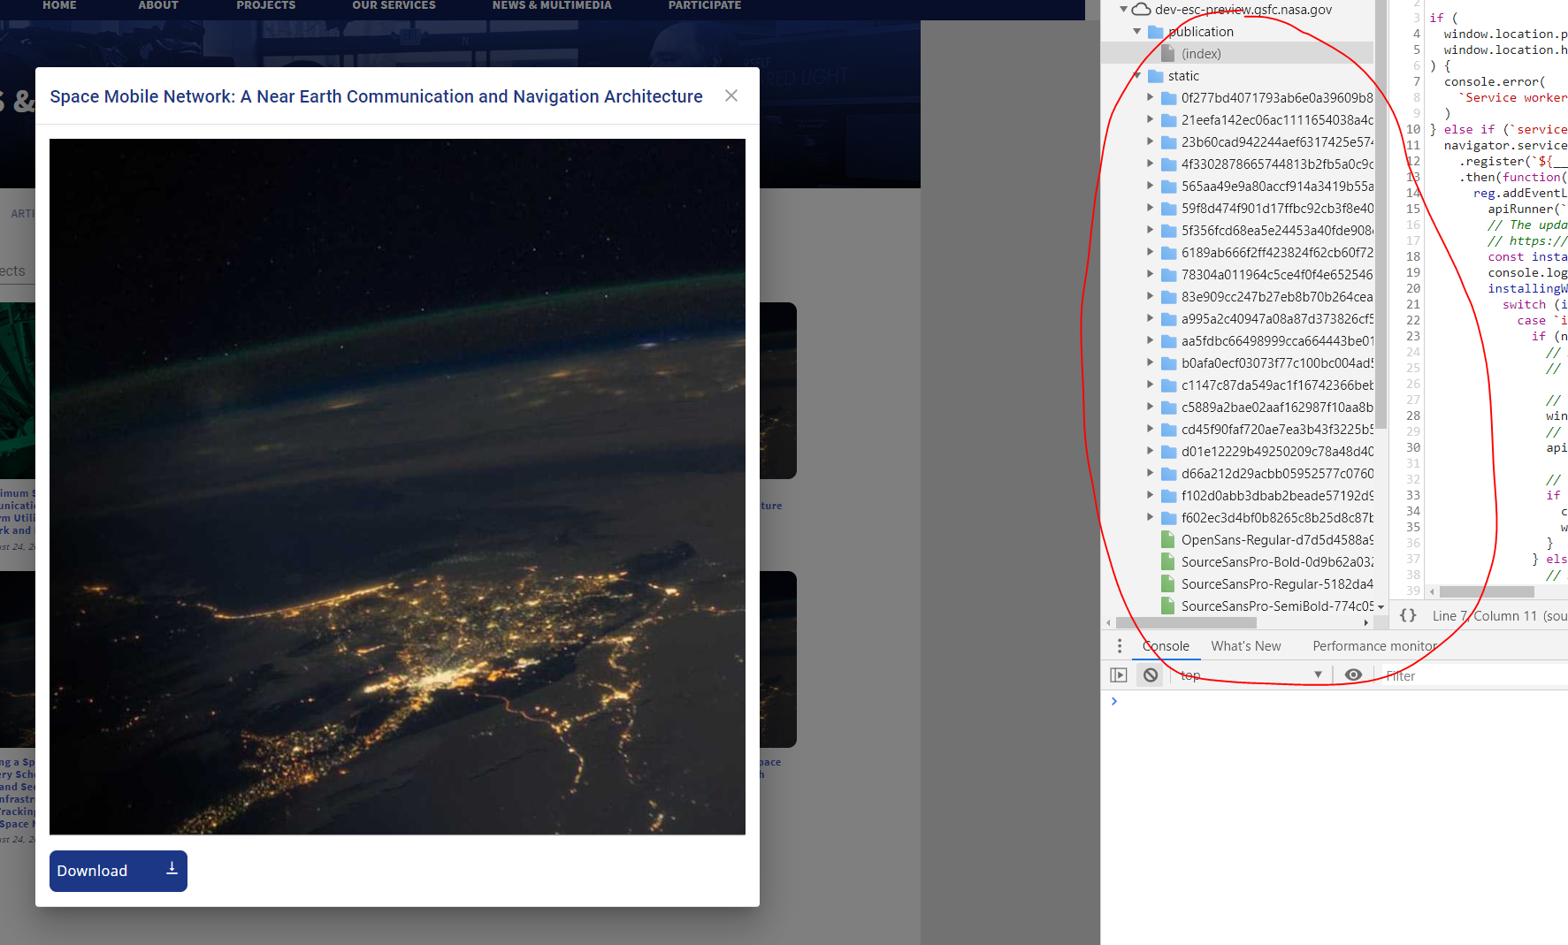Pretty-print the source with the {} icon
The image size is (1568, 945).
(1408, 615)
